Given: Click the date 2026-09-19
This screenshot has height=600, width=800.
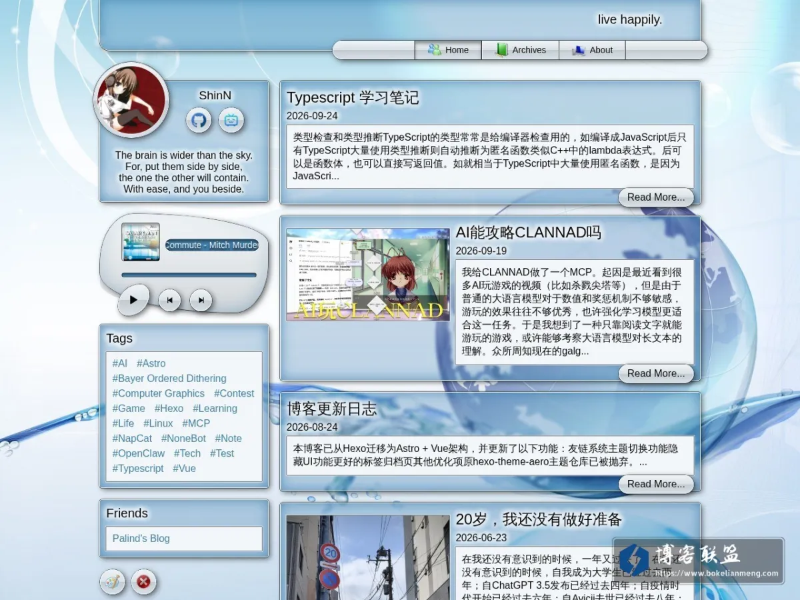Looking at the screenshot, I should [x=481, y=251].
